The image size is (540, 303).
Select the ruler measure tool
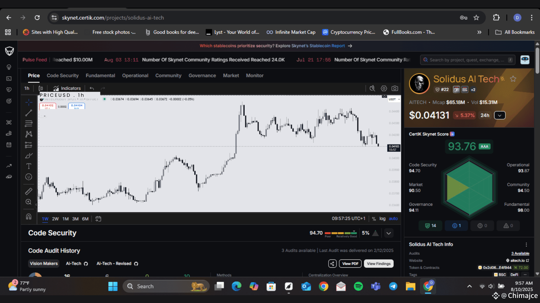point(29,191)
